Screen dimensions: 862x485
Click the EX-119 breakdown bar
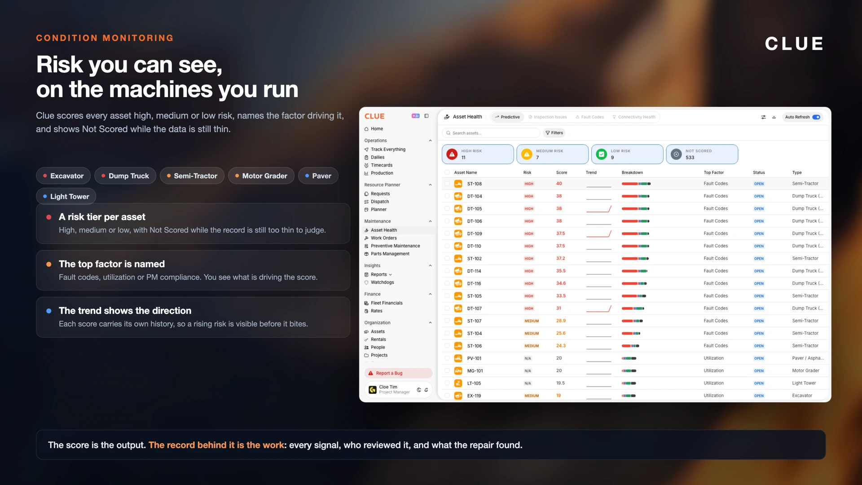click(x=629, y=396)
